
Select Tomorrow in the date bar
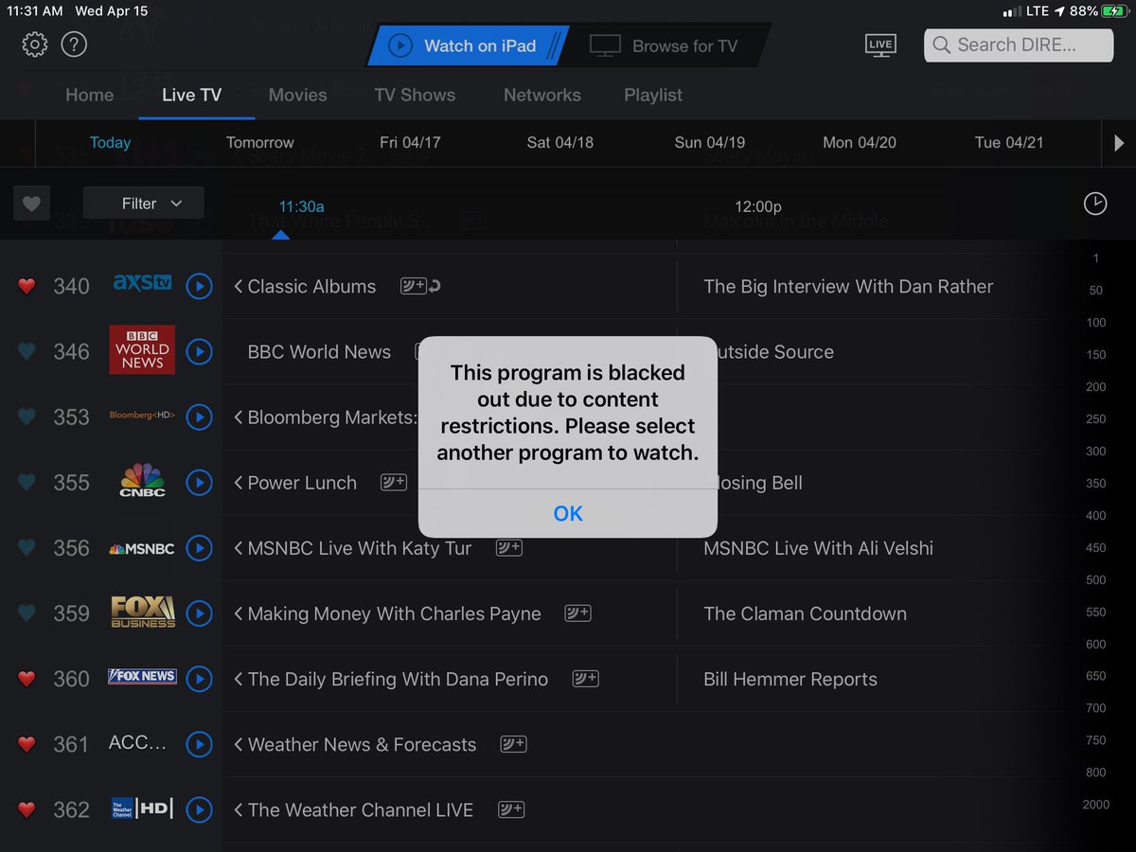[260, 143]
